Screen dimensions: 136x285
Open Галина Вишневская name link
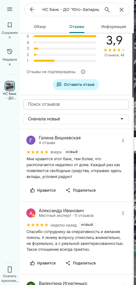coord(60,138)
